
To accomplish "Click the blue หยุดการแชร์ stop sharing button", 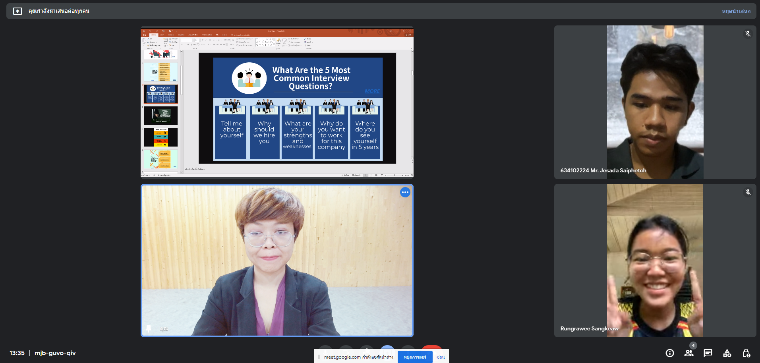I will coord(415,357).
